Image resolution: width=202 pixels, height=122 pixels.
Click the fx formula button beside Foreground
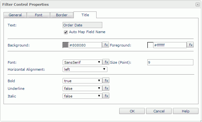[x=190, y=45]
